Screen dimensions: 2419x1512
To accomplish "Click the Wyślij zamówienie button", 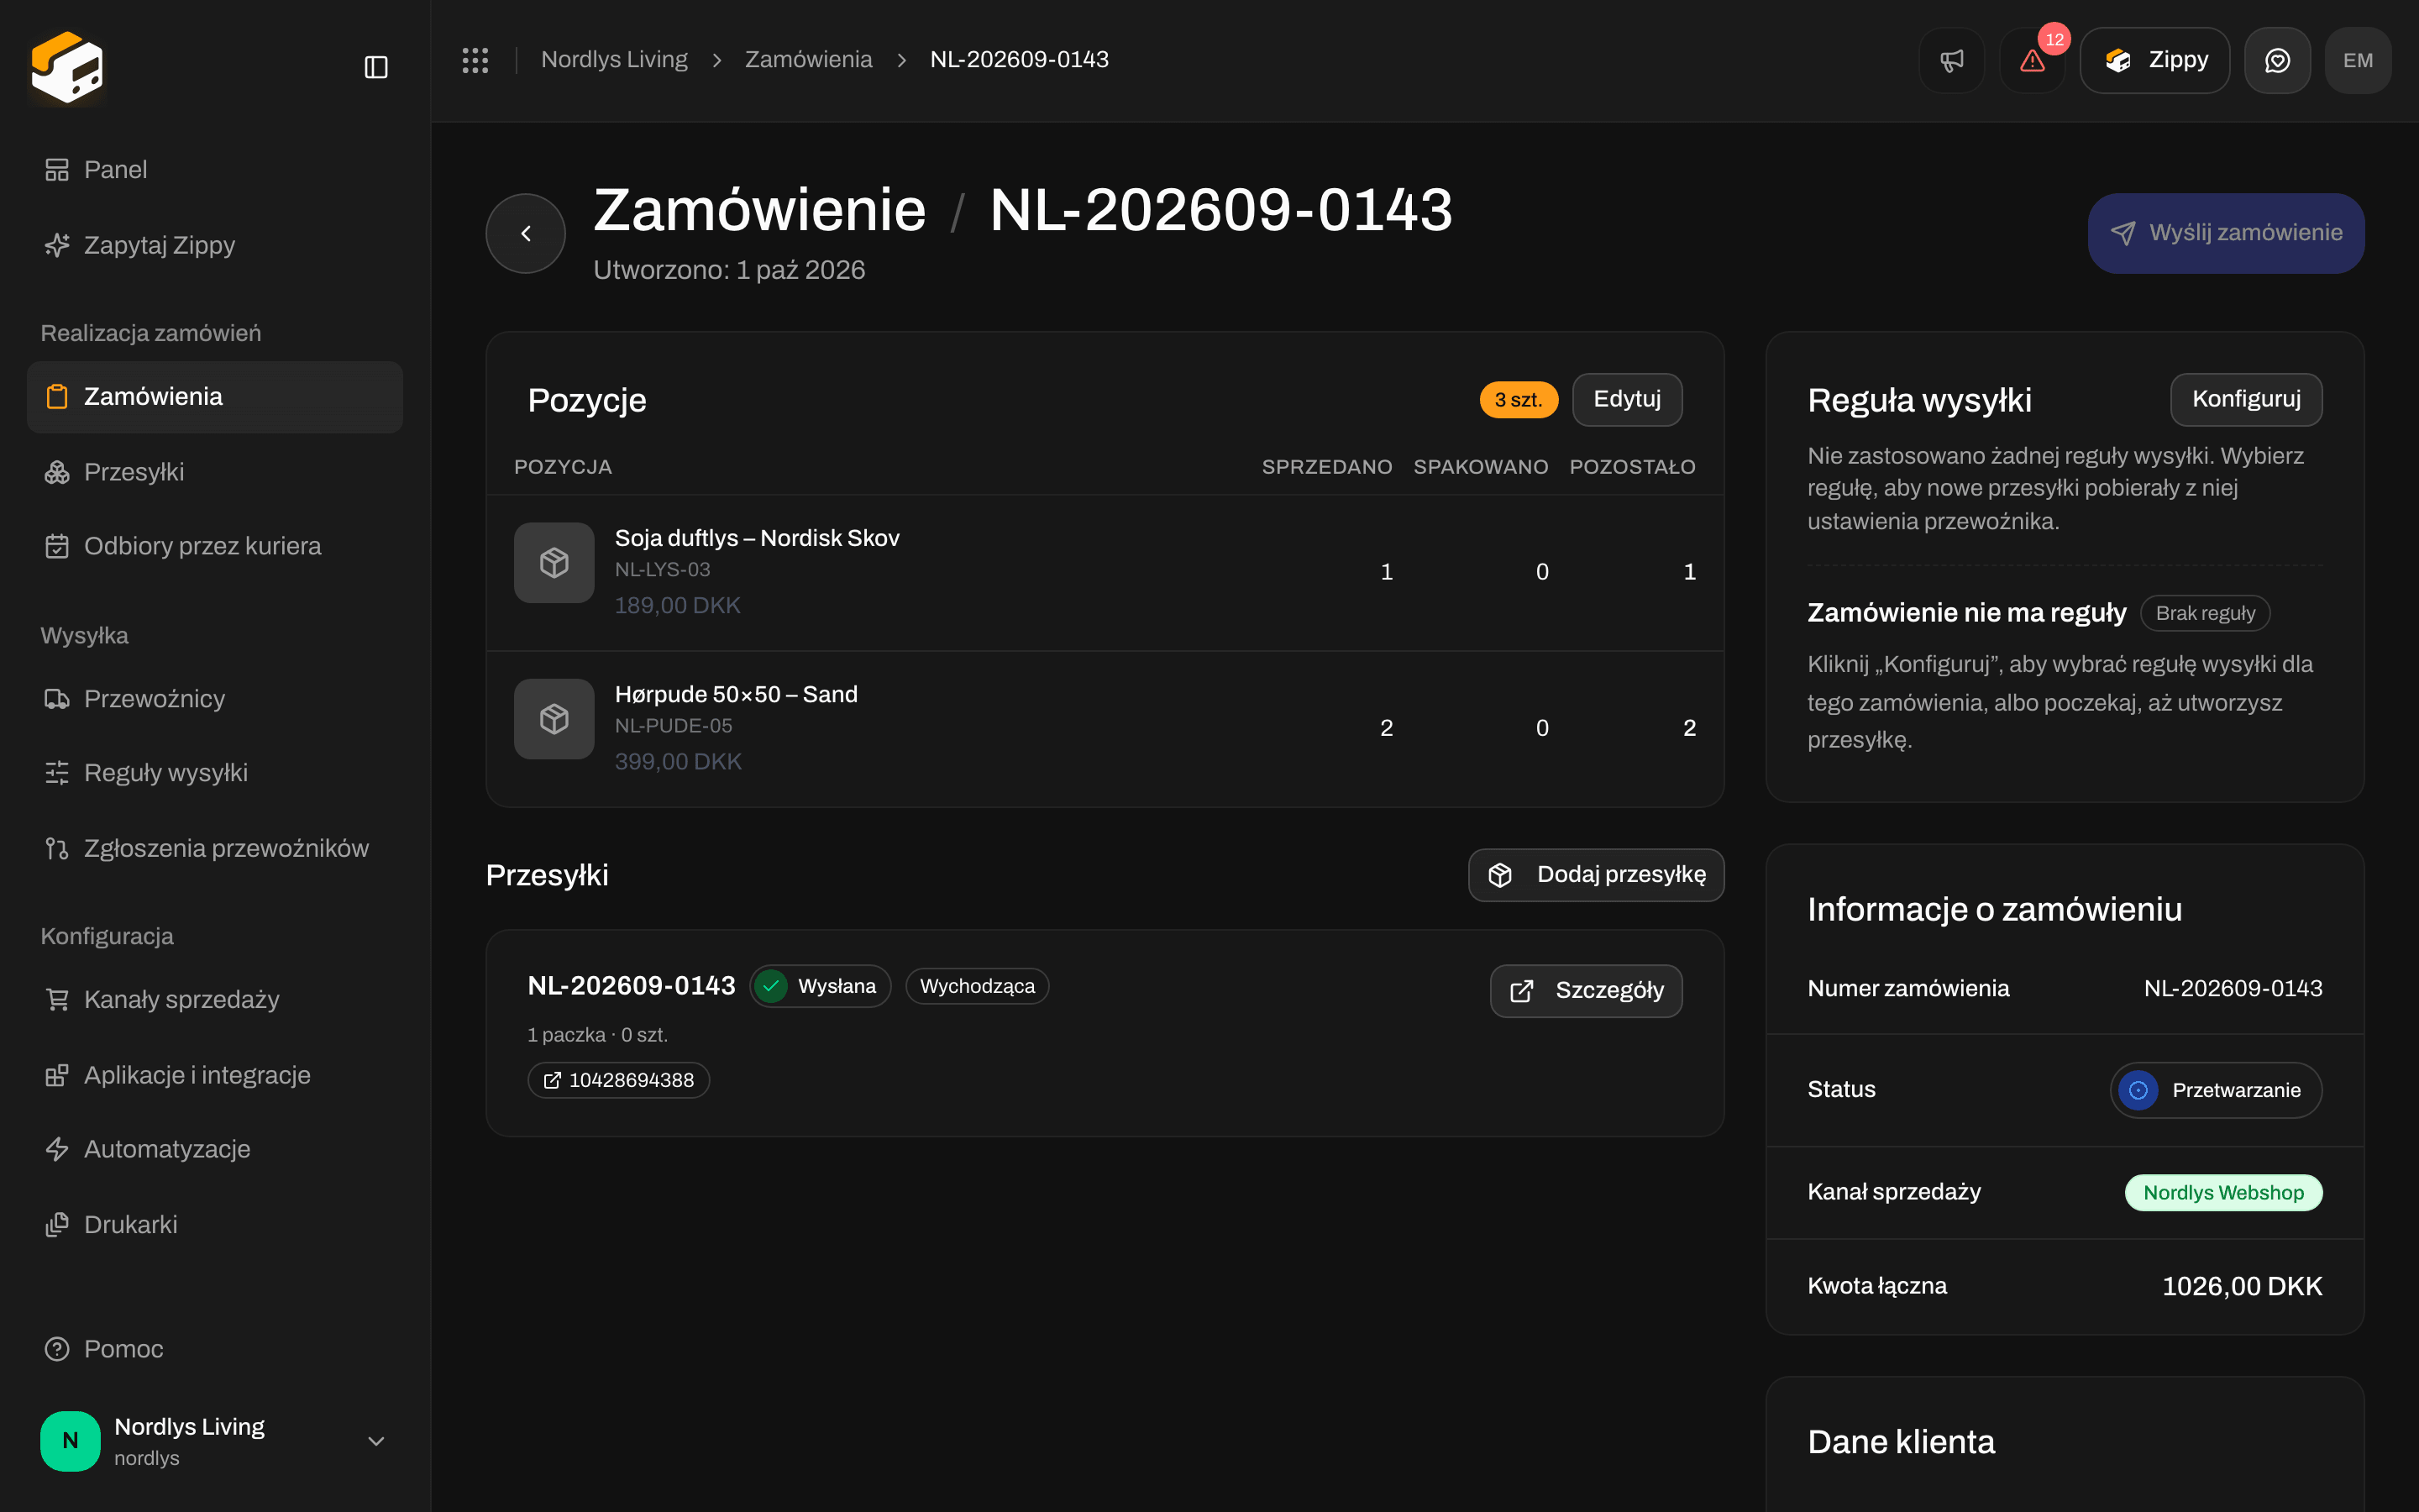I will [x=2226, y=233].
